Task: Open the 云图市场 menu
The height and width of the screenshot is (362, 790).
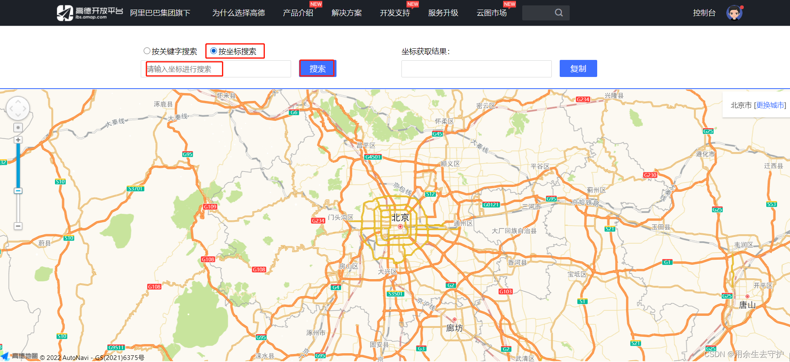Action: [491, 13]
